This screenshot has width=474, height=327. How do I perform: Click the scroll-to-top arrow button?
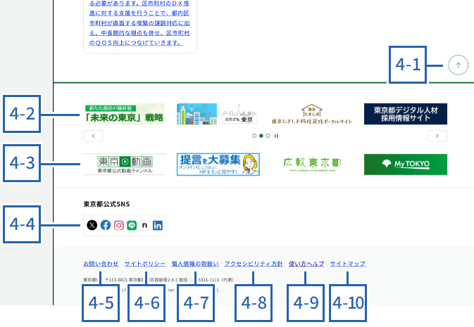(458, 65)
